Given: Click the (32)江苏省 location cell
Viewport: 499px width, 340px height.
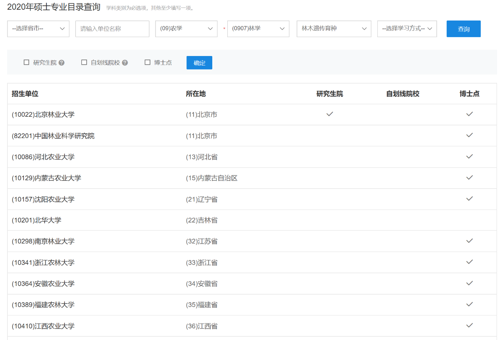Looking at the screenshot, I should (x=202, y=241).
